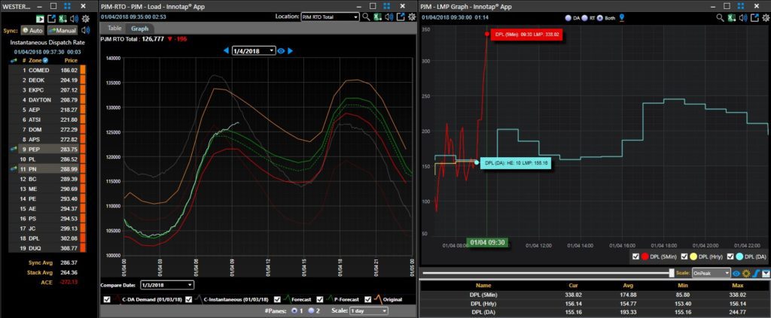
Task: Go to previous date with the left blue arrow
Action: (x=226, y=50)
